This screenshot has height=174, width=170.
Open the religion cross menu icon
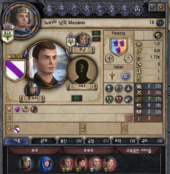click(125, 10)
